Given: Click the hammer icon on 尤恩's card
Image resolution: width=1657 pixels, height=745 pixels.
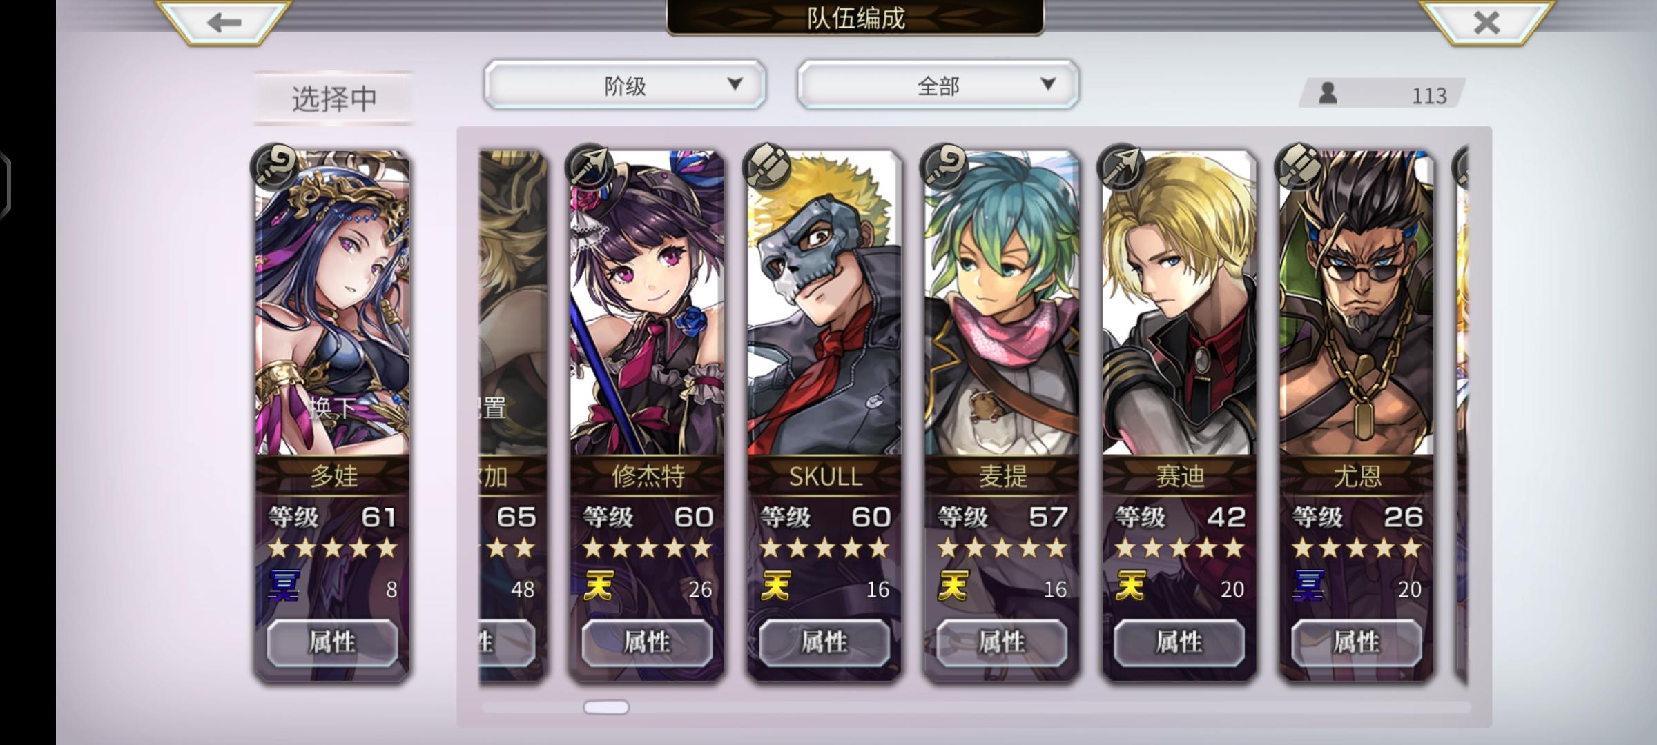Looking at the screenshot, I should pyautogui.click(x=1299, y=168).
